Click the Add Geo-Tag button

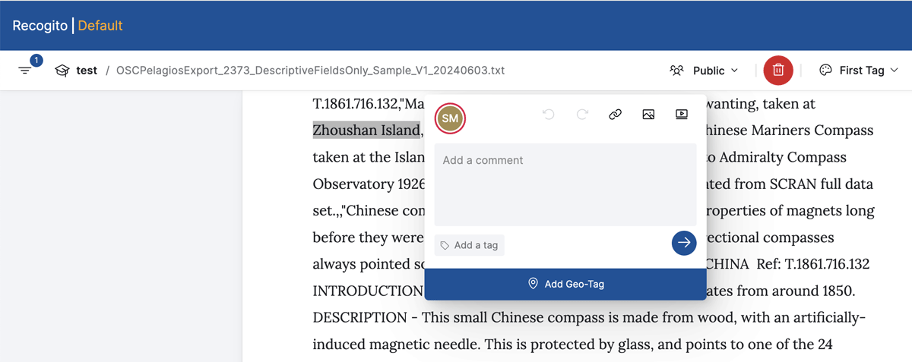click(x=565, y=284)
